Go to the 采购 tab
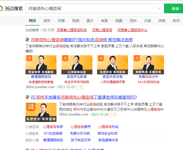The width and height of the screenshot is (183, 150). [x=162, y=21]
